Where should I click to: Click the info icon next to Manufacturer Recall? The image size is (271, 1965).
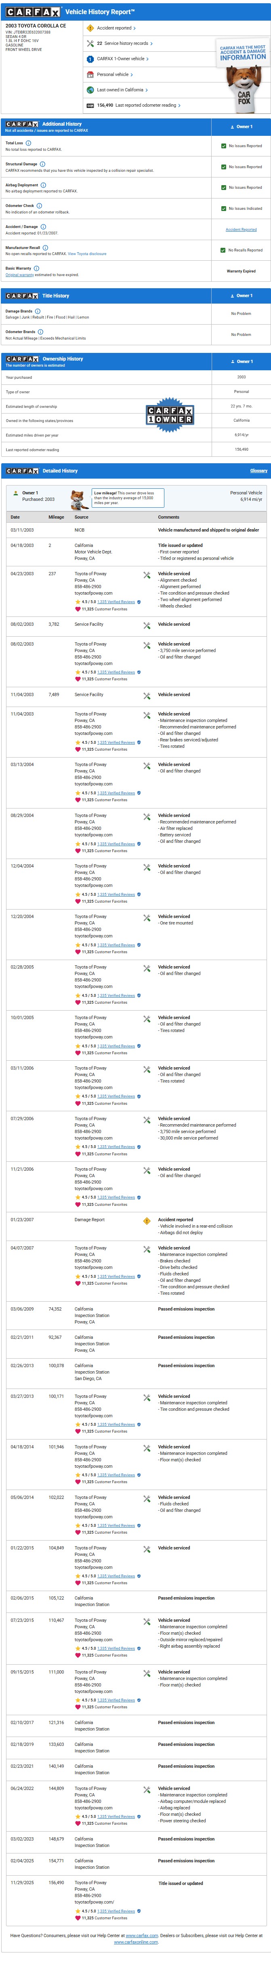pyautogui.click(x=46, y=247)
